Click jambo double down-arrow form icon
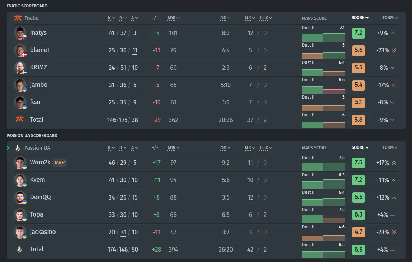 click(394, 85)
